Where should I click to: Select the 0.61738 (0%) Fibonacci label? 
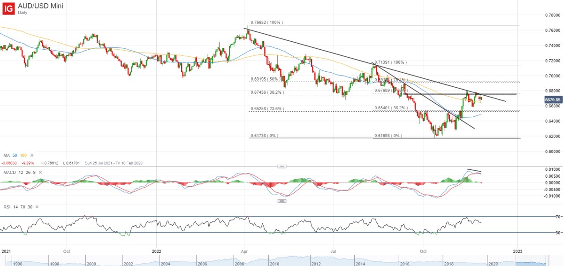click(264, 136)
